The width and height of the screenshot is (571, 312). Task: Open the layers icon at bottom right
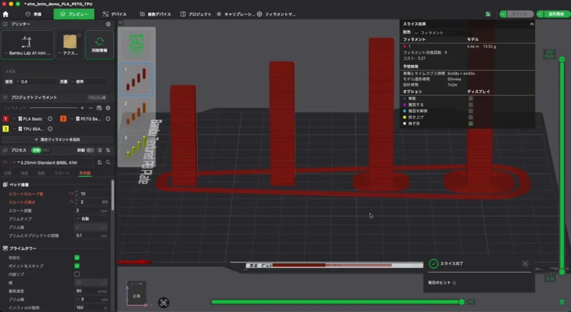click(x=562, y=302)
